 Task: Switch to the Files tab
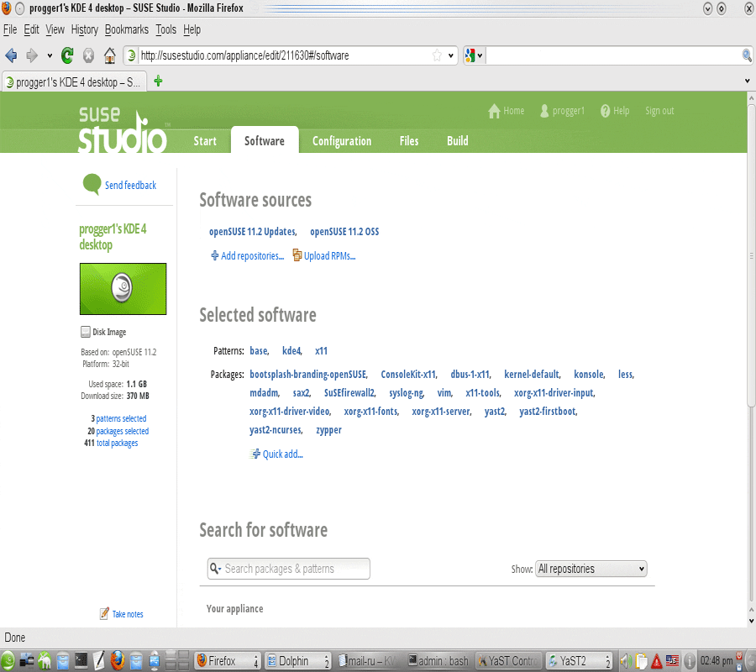click(x=409, y=141)
